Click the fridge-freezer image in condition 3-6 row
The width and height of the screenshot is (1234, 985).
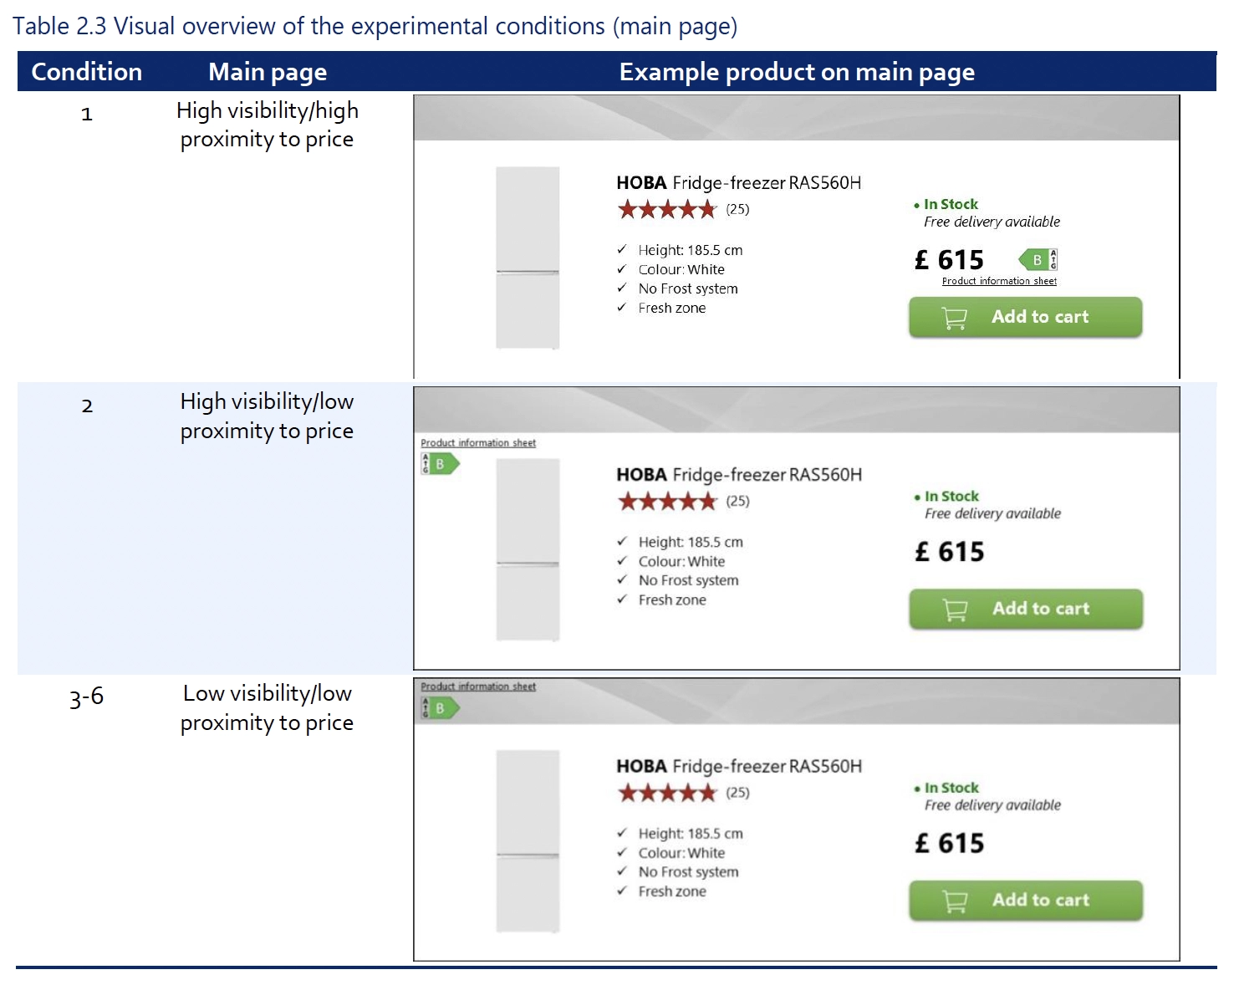click(x=528, y=841)
